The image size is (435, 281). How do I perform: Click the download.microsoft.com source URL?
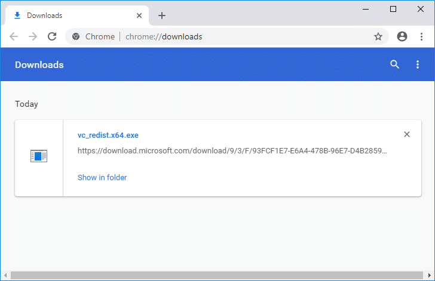232,151
